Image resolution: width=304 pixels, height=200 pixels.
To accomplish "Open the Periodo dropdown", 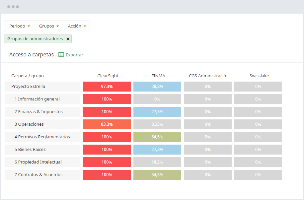I will [x=19, y=26].
